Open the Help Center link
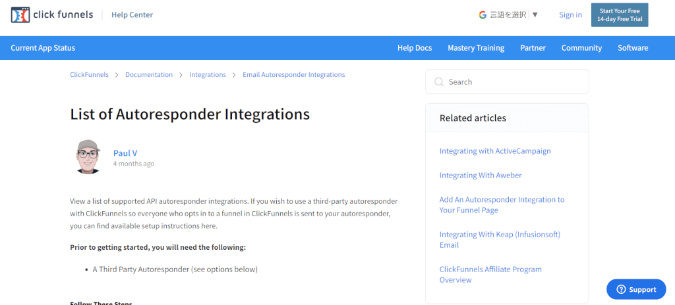Screen dimensions: 675x305 click(x=132, y=14)
